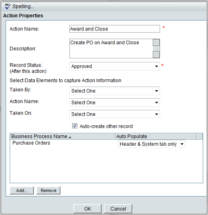Expand the Taken On dropdown
208x215 pixels.
click(114, 114)
